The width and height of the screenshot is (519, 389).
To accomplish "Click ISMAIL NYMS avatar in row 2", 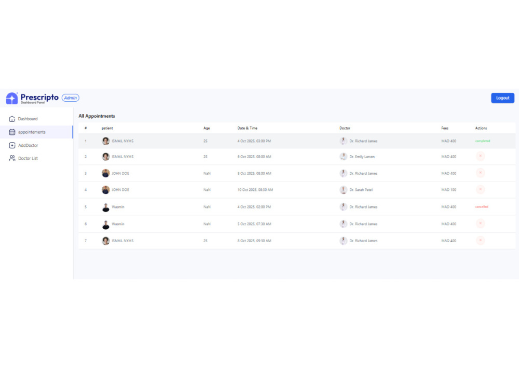I will pos(105,157).
